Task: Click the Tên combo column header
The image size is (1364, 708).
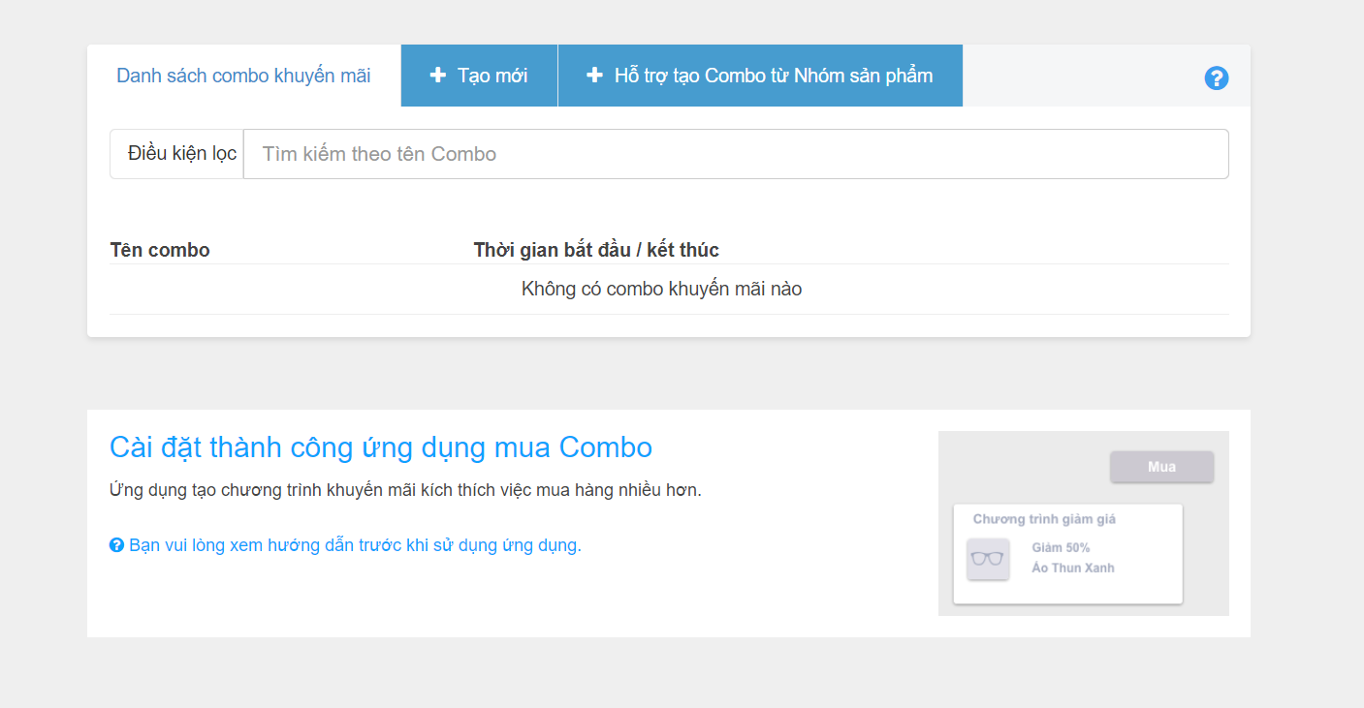Action: [x=160, y=250]
